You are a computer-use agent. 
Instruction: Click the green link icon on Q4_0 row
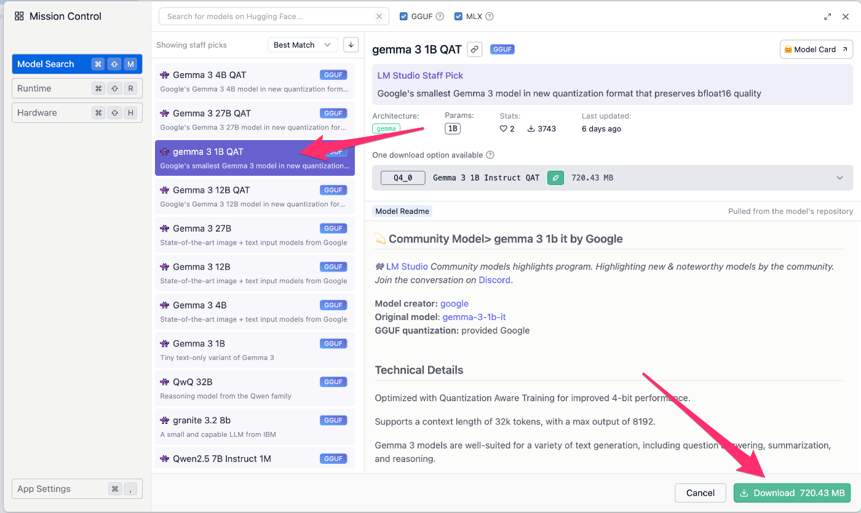coord(555,178)
